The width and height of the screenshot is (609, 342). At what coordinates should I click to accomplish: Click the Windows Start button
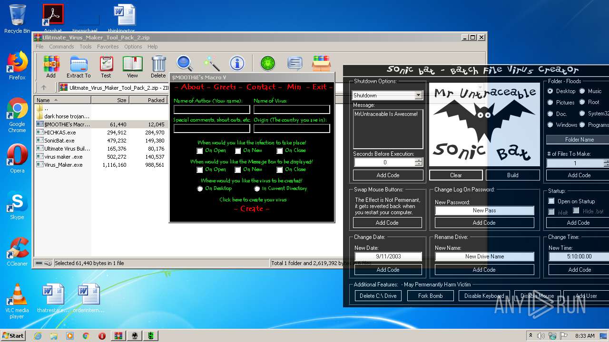pos(13,336)
